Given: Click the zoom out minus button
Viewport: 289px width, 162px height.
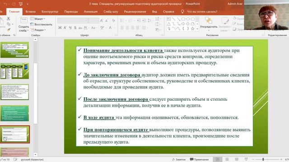Looking at the screenshot, I should [x=253, y=159].
